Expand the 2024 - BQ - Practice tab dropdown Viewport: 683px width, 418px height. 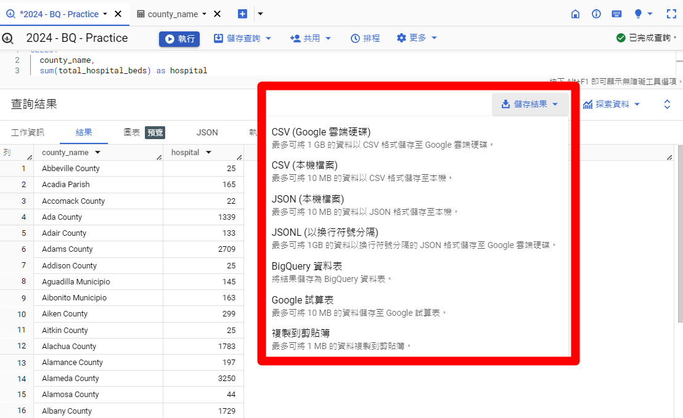pos(105,14)
